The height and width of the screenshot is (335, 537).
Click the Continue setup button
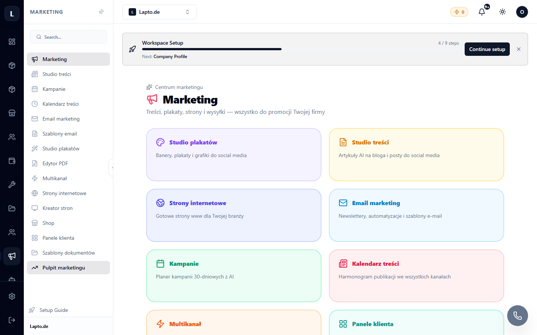click(487, 49)
